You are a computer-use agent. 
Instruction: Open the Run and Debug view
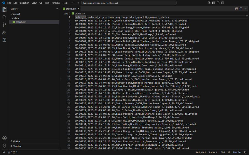[x=4, y=32]
